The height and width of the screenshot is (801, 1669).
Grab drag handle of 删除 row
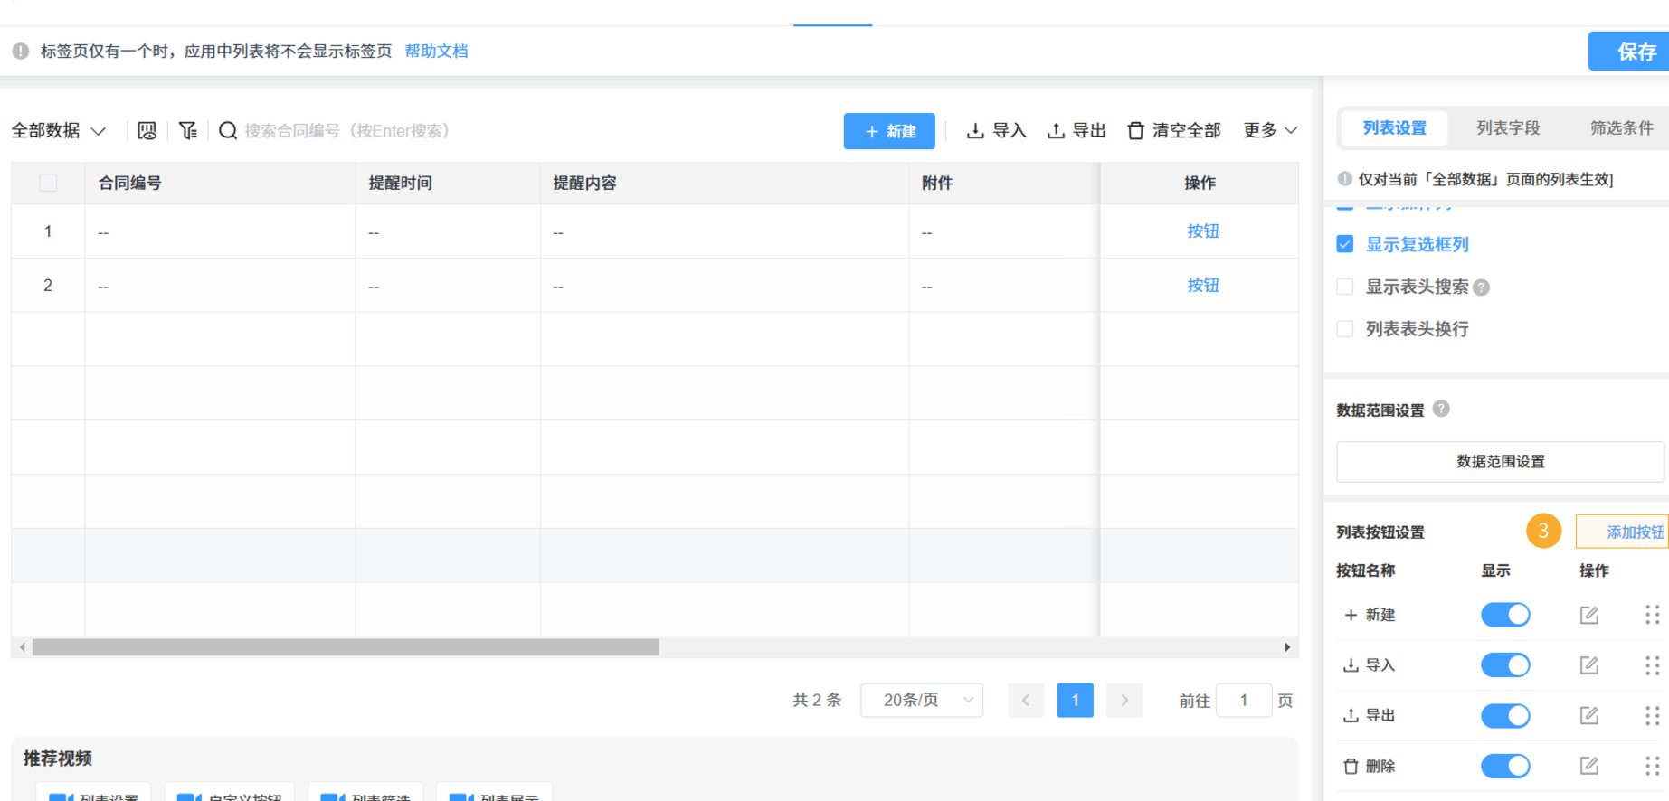coord(1652,766)
